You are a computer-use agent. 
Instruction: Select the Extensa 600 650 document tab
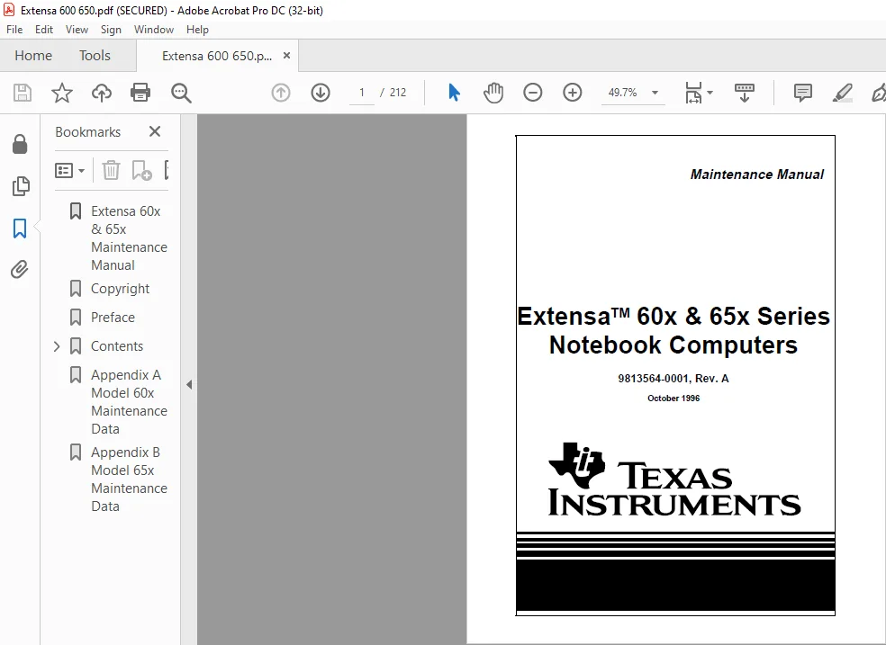click(217, 56)
